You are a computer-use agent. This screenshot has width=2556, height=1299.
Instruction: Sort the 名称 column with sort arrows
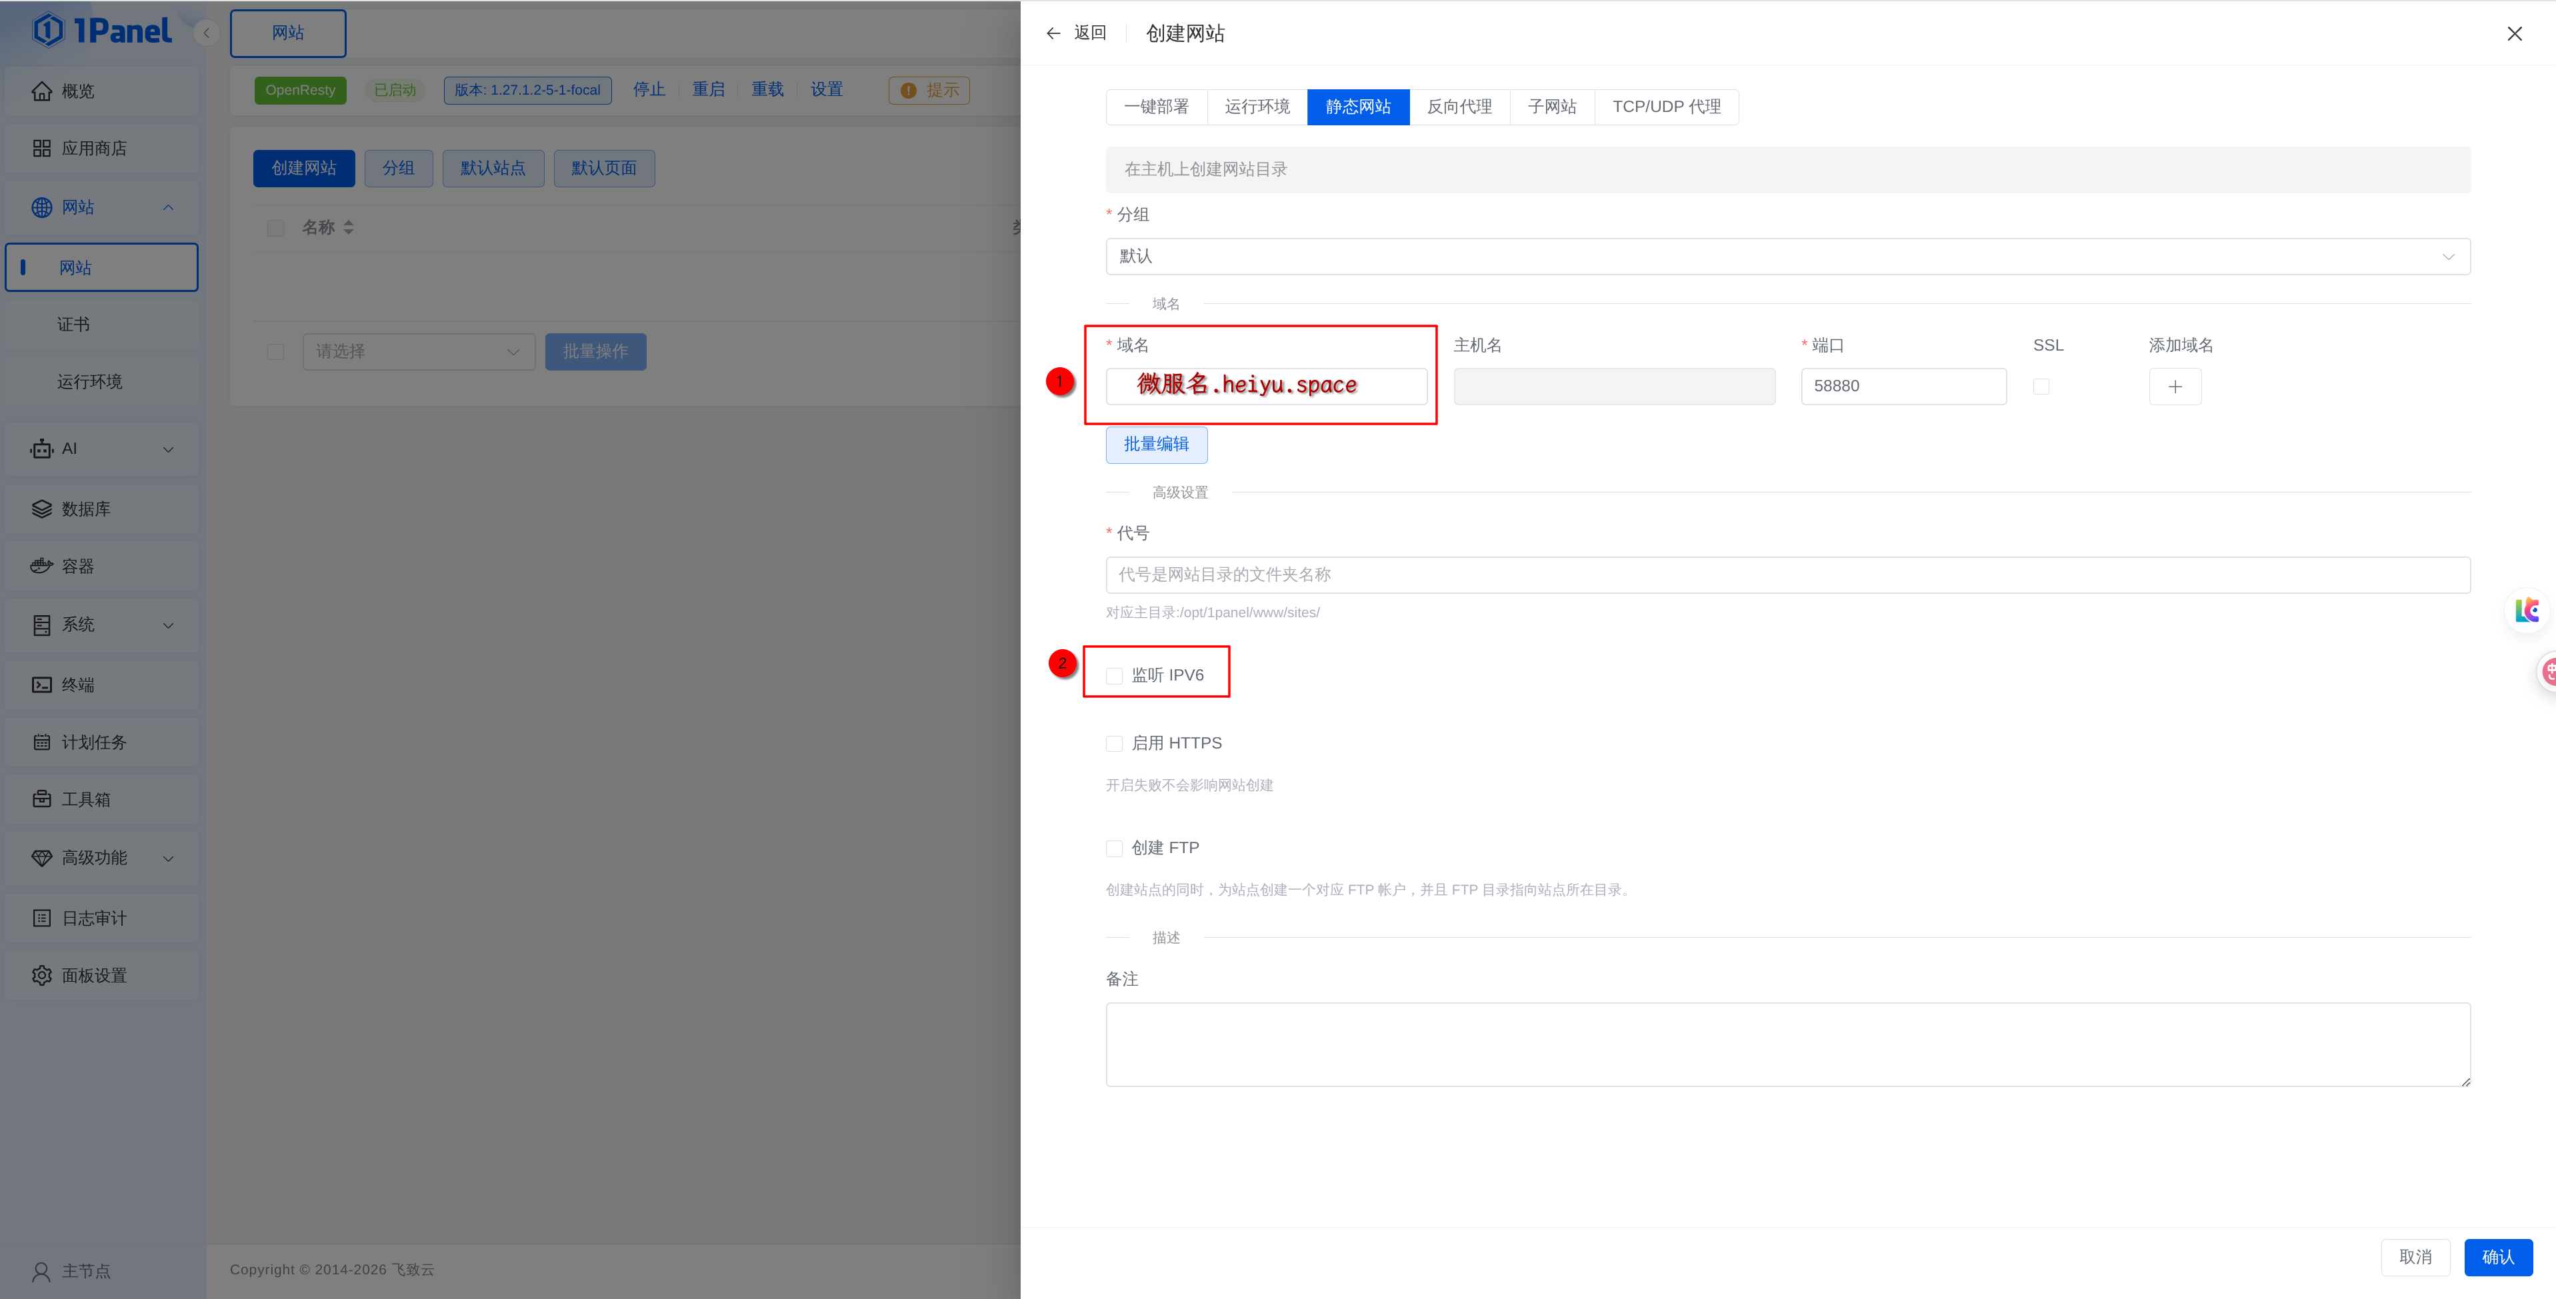click(348, 228)
